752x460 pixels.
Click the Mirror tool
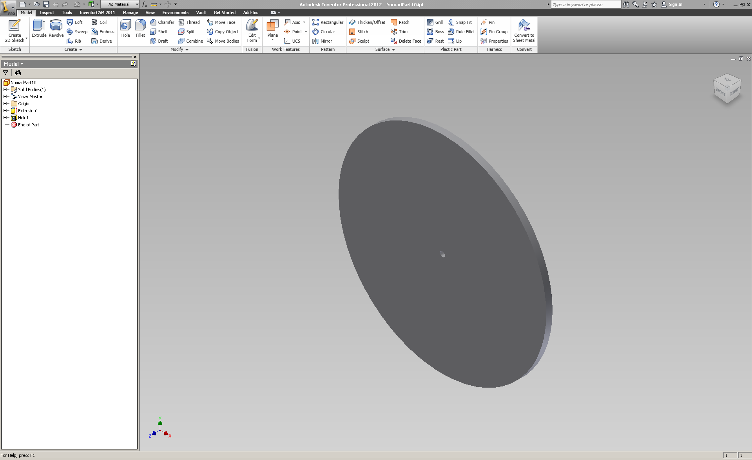[322, 41]
